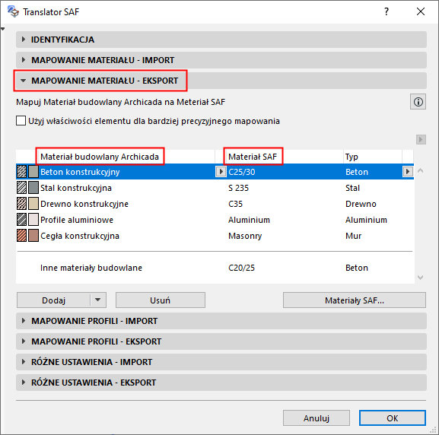Click the C35 SAF material cell
Image resolution: width=439 pixels, height=435 pixels.
pyautogui.click(x=235, y=204)
